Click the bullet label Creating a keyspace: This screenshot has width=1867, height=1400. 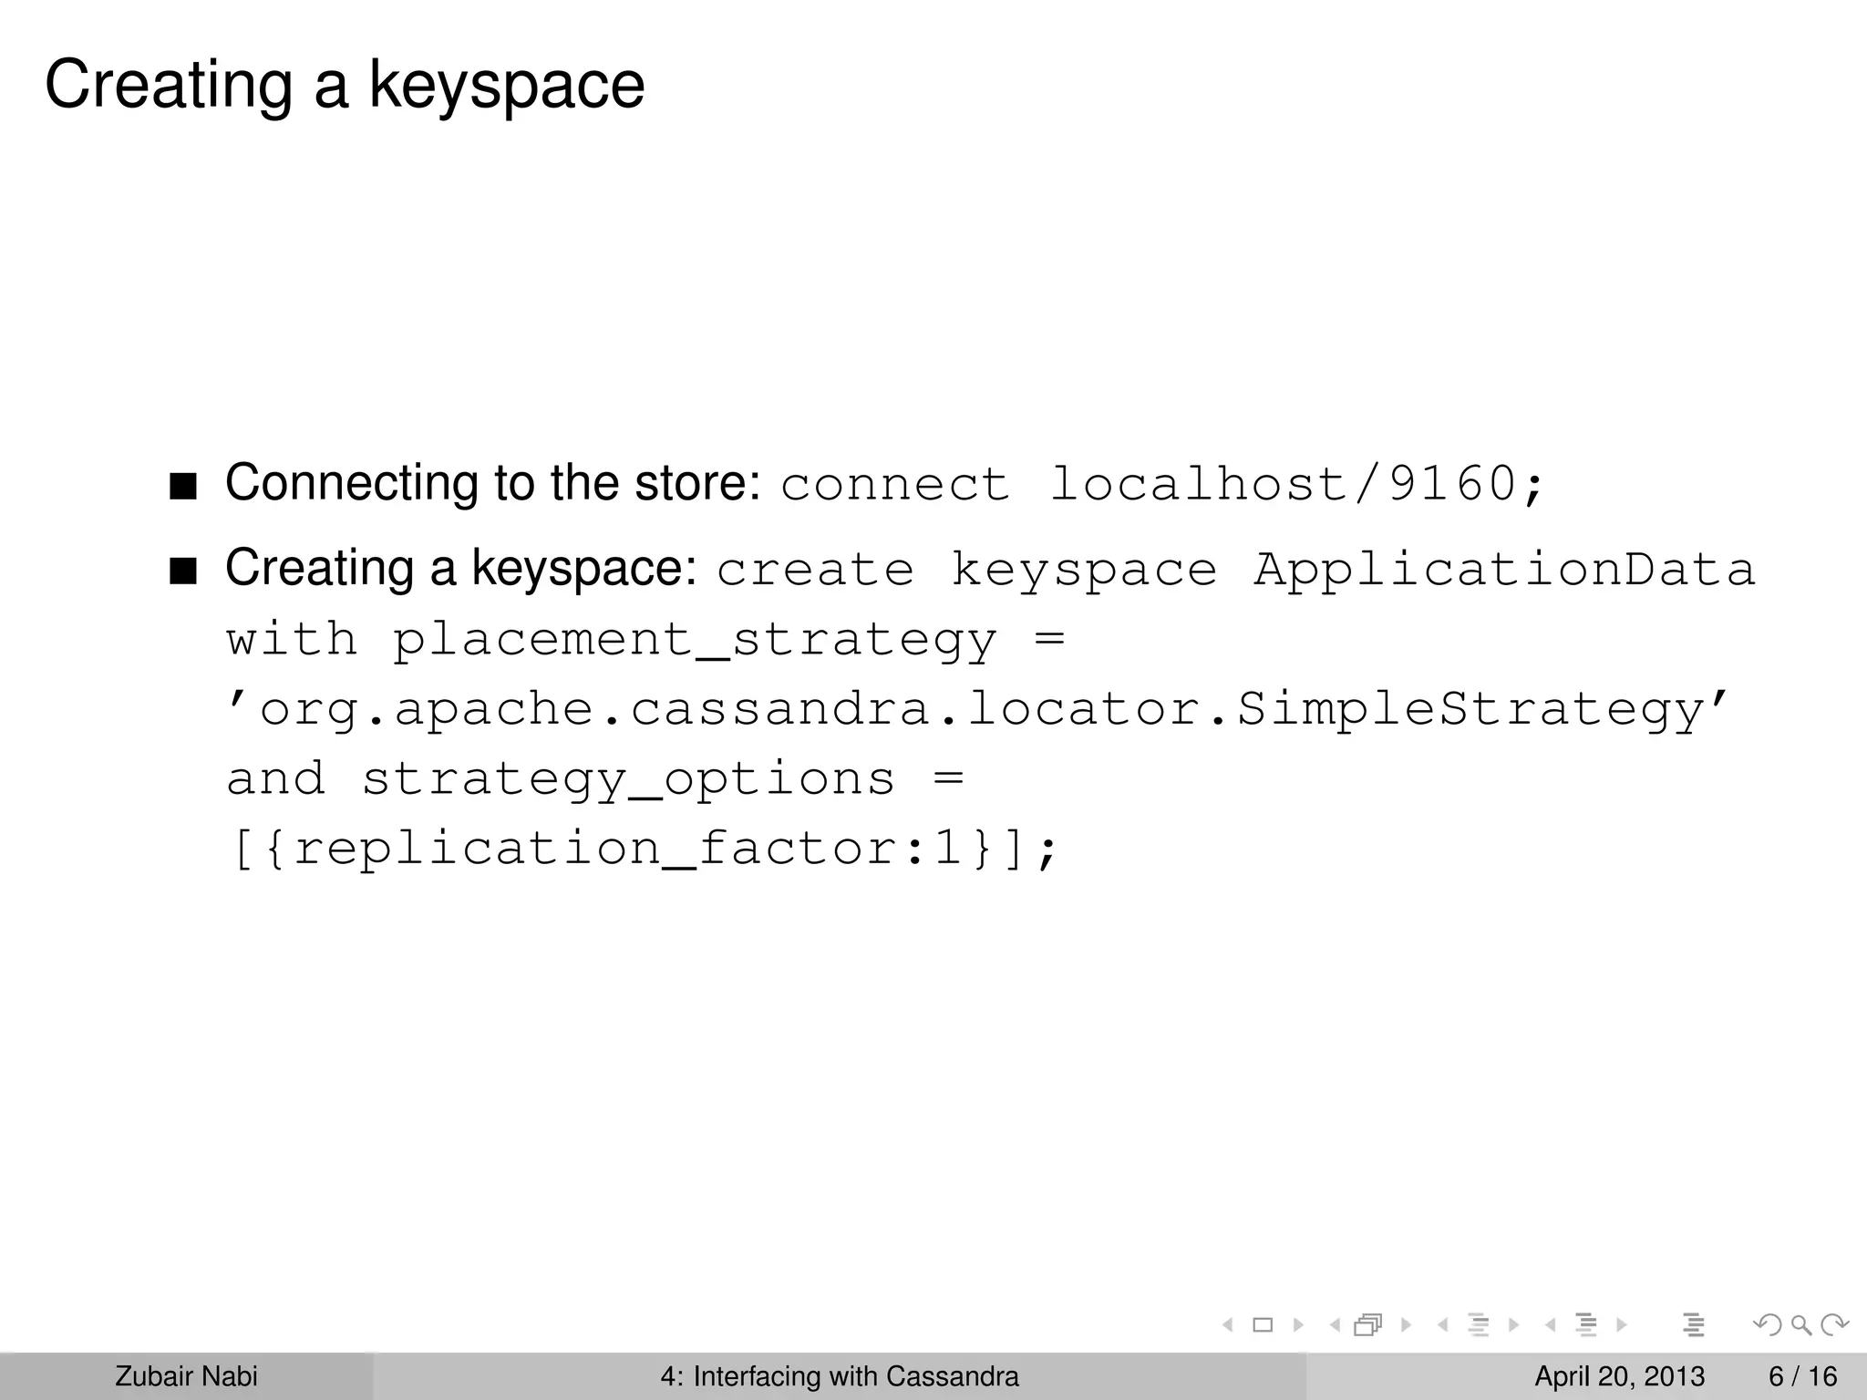(461, 568)
